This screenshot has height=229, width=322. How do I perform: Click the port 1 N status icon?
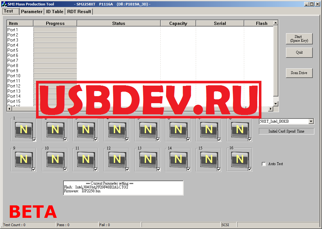24,130
